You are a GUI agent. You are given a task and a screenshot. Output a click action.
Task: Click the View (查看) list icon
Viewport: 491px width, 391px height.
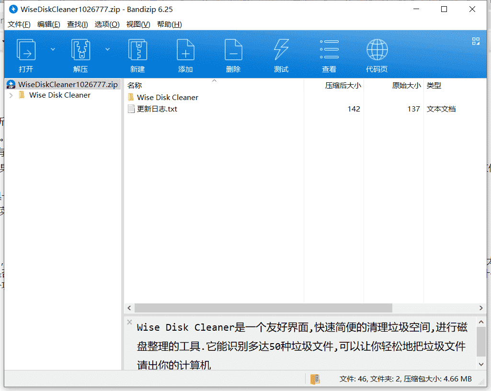tap(329, 49)
